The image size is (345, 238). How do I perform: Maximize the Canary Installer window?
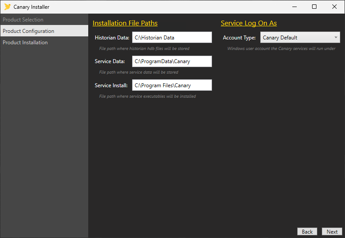pyautogui.click(x=314, y=7)
